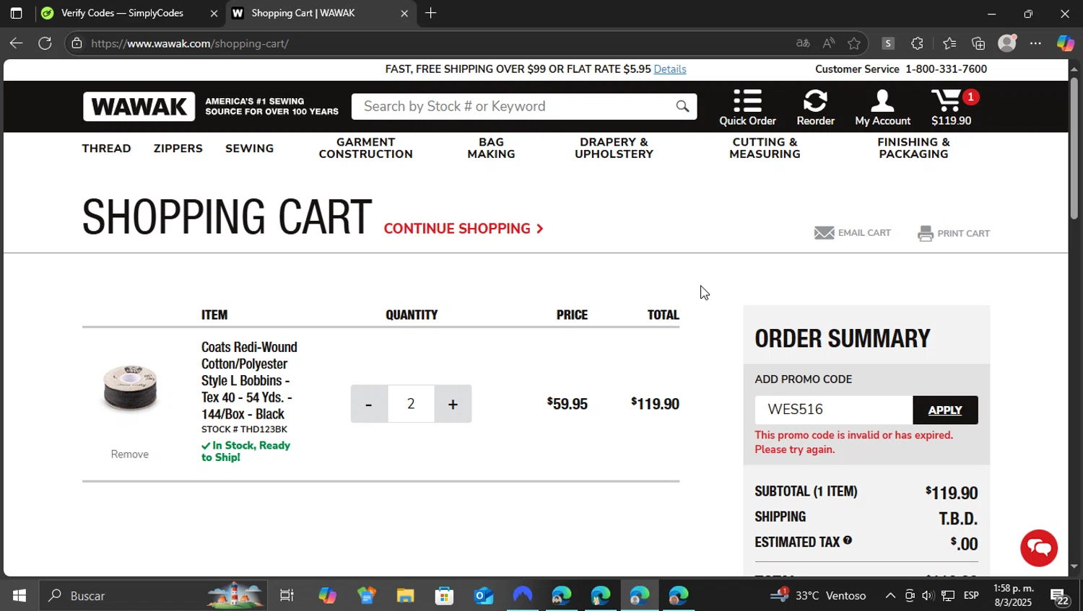Add this page to favorites

tap(854, 43)
